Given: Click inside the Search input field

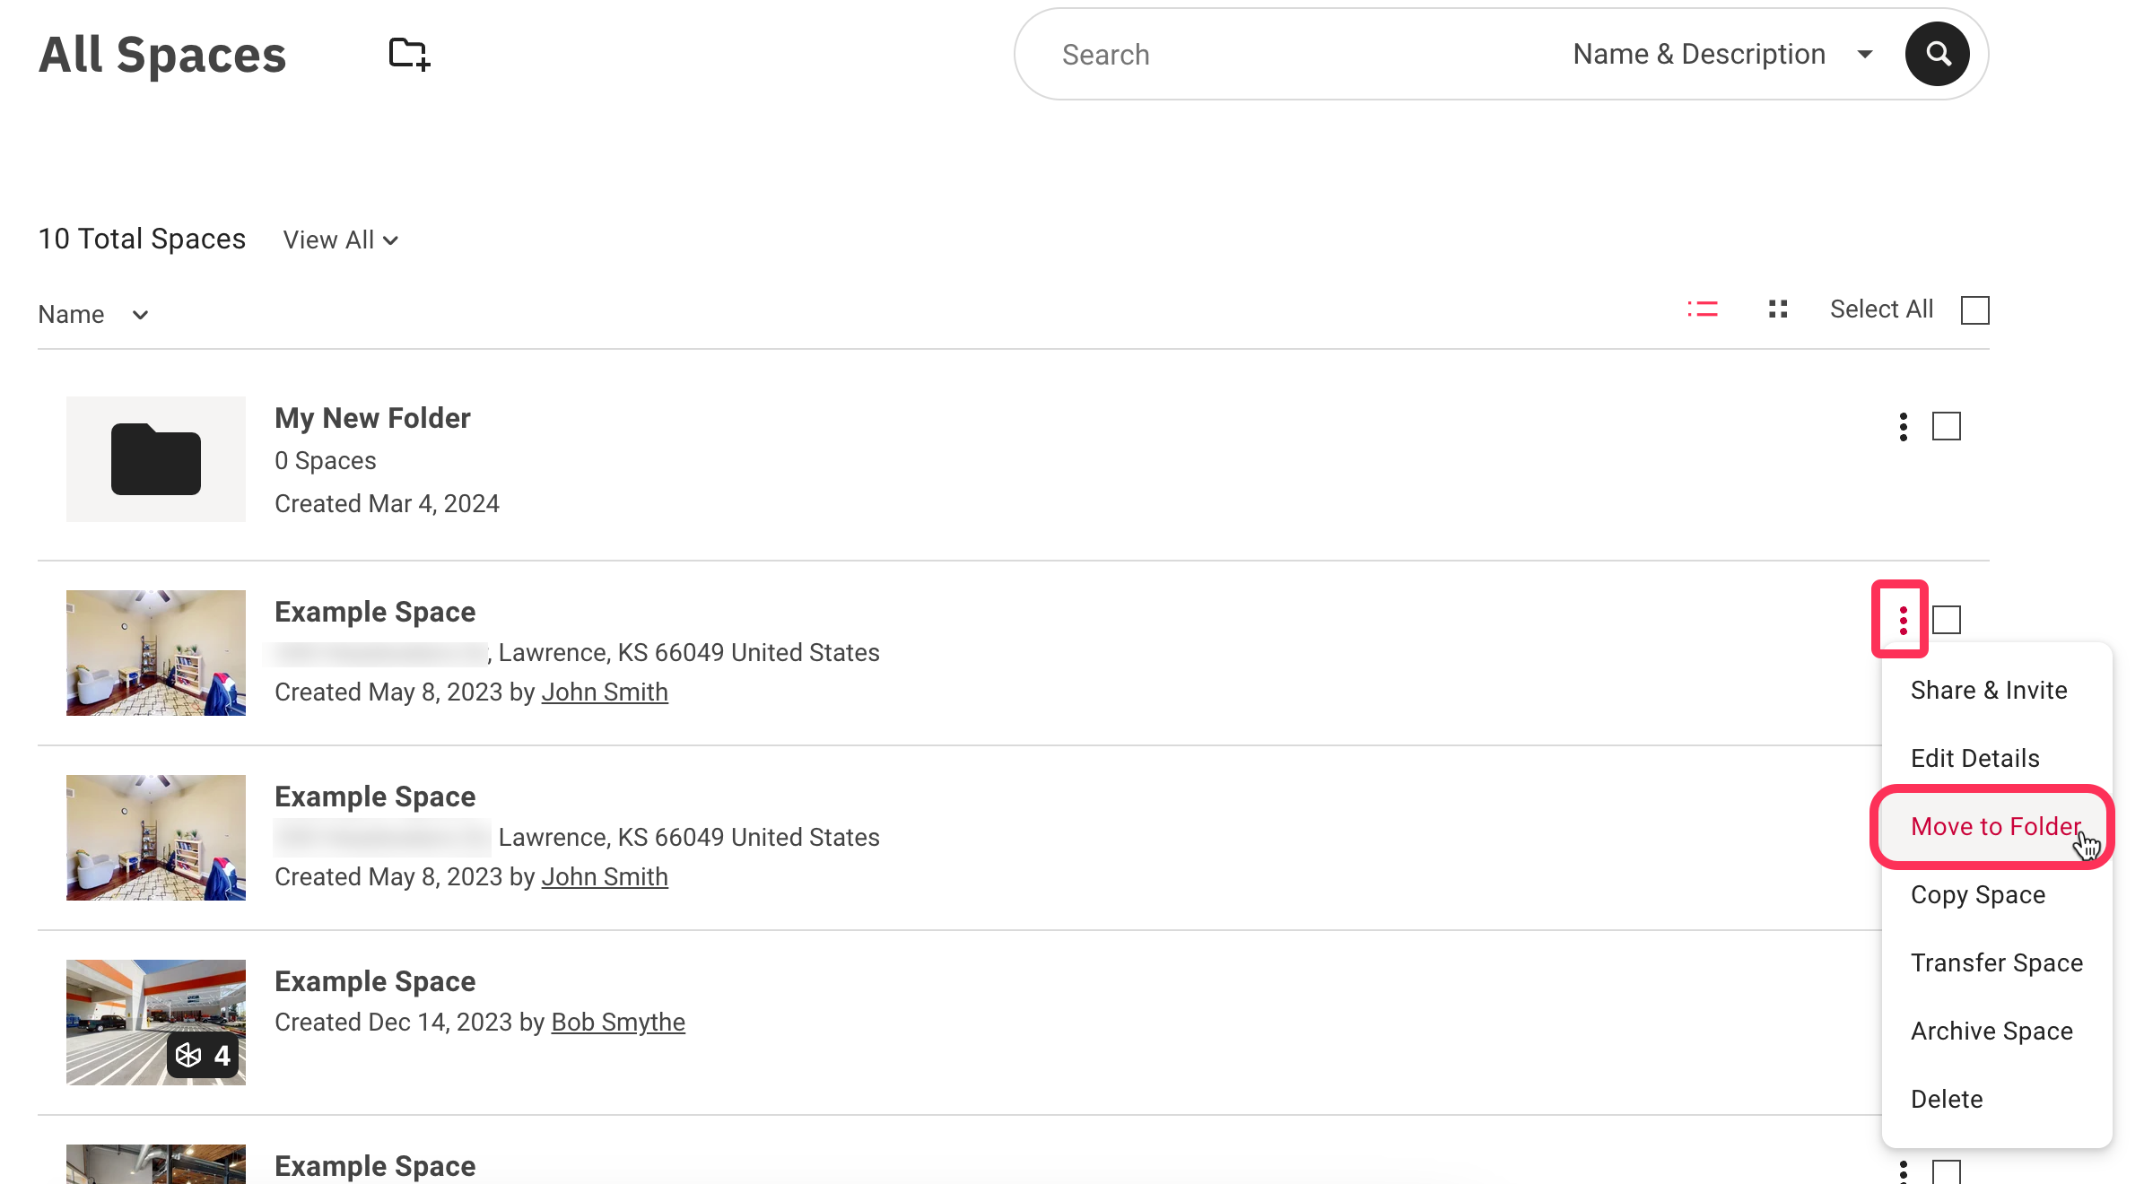Looking at the screenshot, I should (1256, 54).
